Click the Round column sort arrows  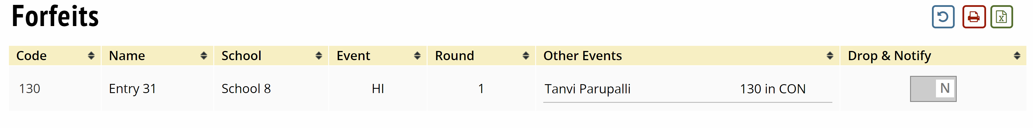pyautogui.click(x=526, y=56)
